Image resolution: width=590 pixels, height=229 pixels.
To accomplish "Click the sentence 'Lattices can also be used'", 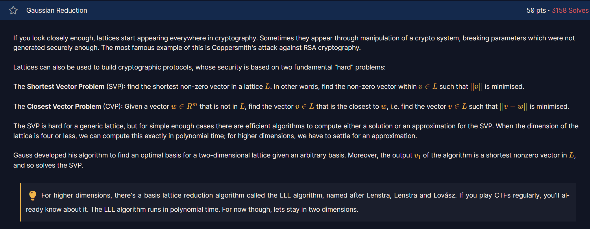I will click(199, 67).
